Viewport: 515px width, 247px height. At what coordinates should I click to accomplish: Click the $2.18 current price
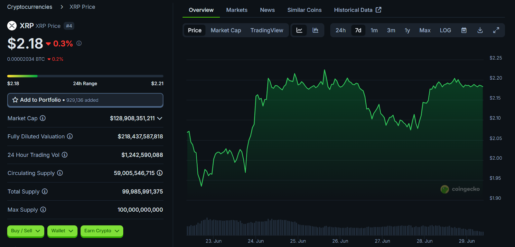25,43
